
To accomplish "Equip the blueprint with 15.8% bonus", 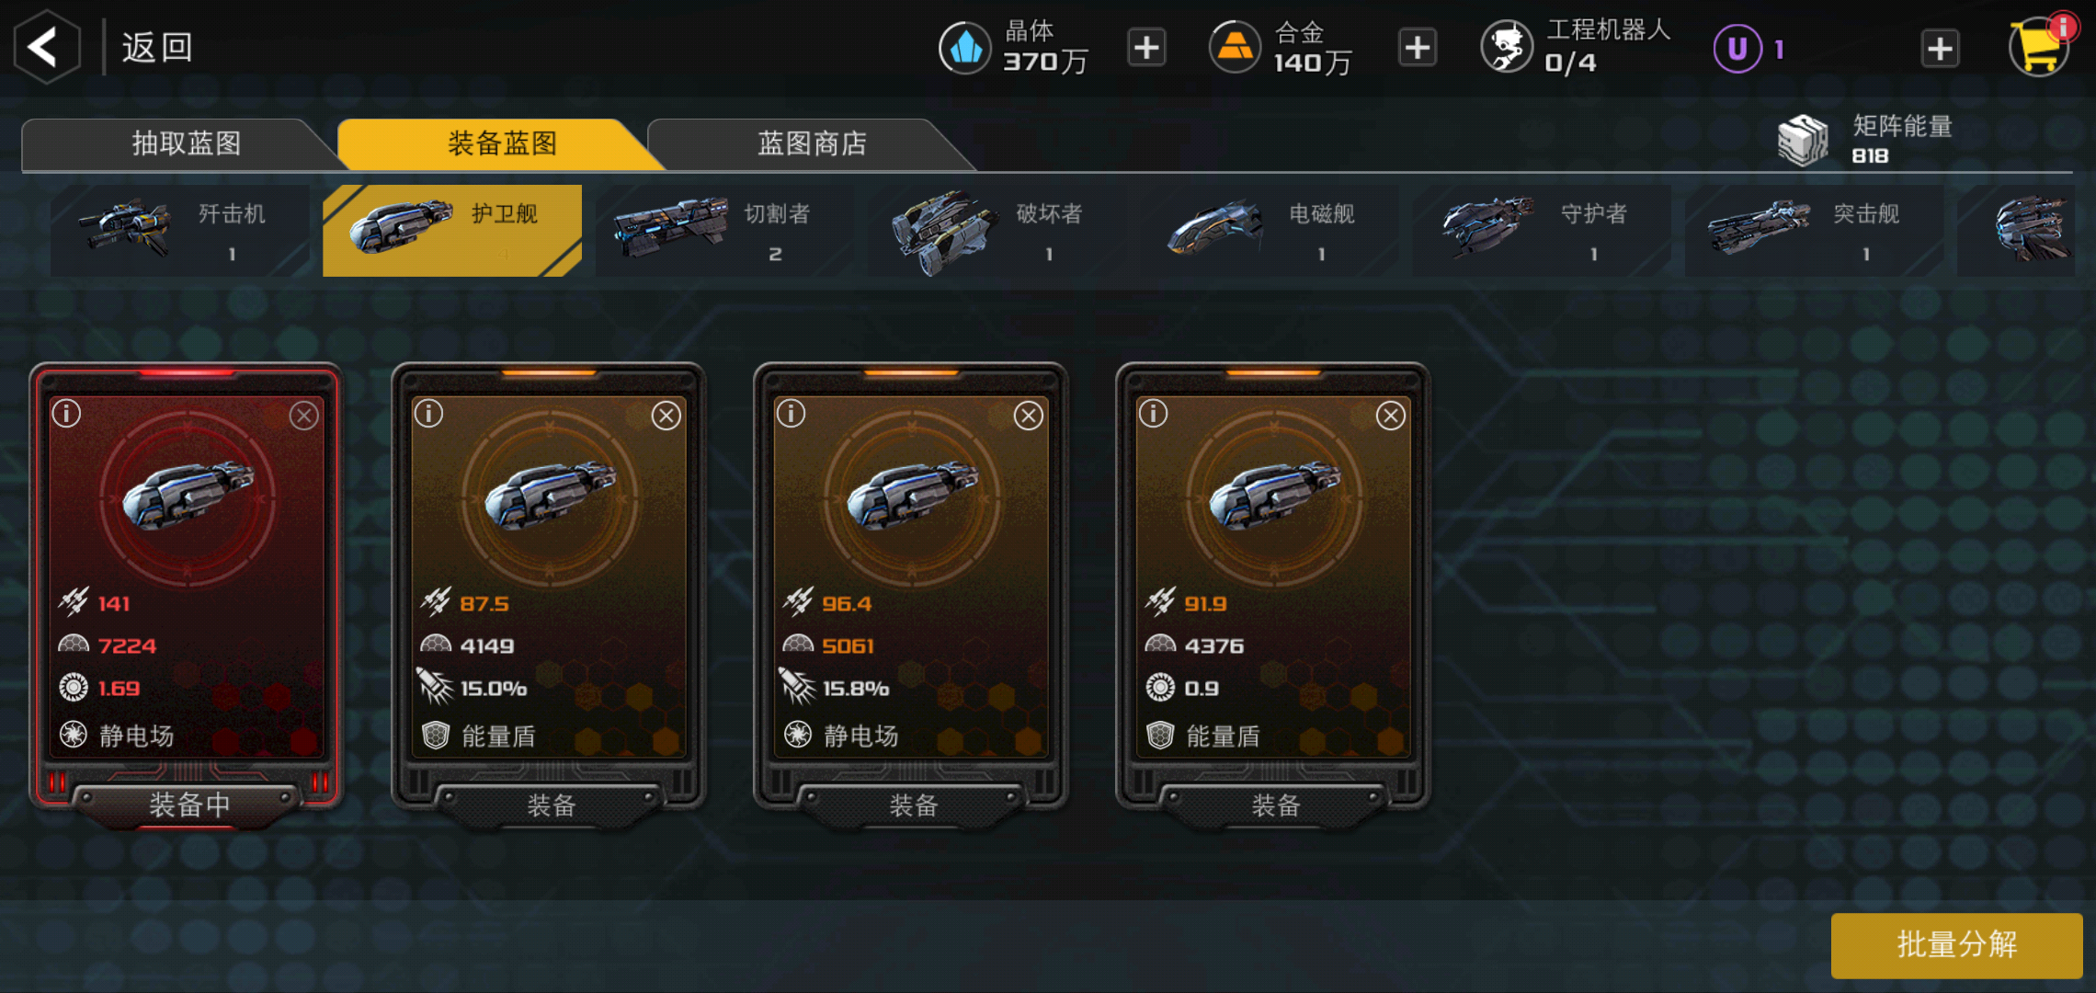I will (x=913, y=805).
